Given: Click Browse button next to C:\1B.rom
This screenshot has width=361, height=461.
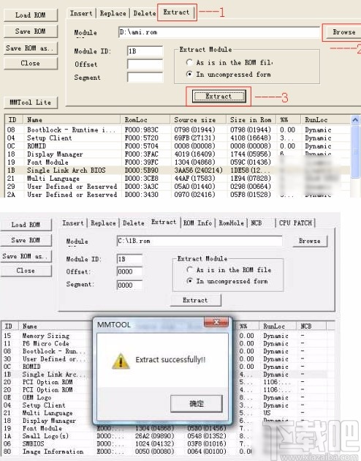Looking at the screenshot, I should [x=310, y=241].
